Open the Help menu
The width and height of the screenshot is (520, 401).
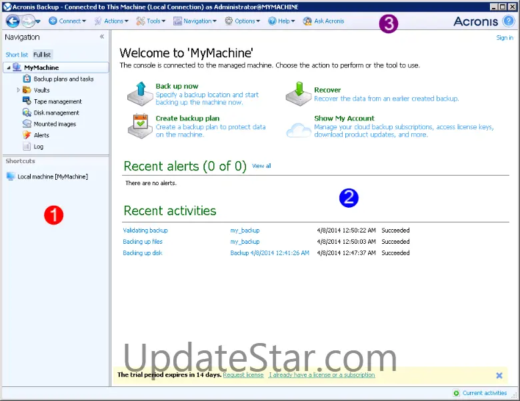tap(281, 21)
